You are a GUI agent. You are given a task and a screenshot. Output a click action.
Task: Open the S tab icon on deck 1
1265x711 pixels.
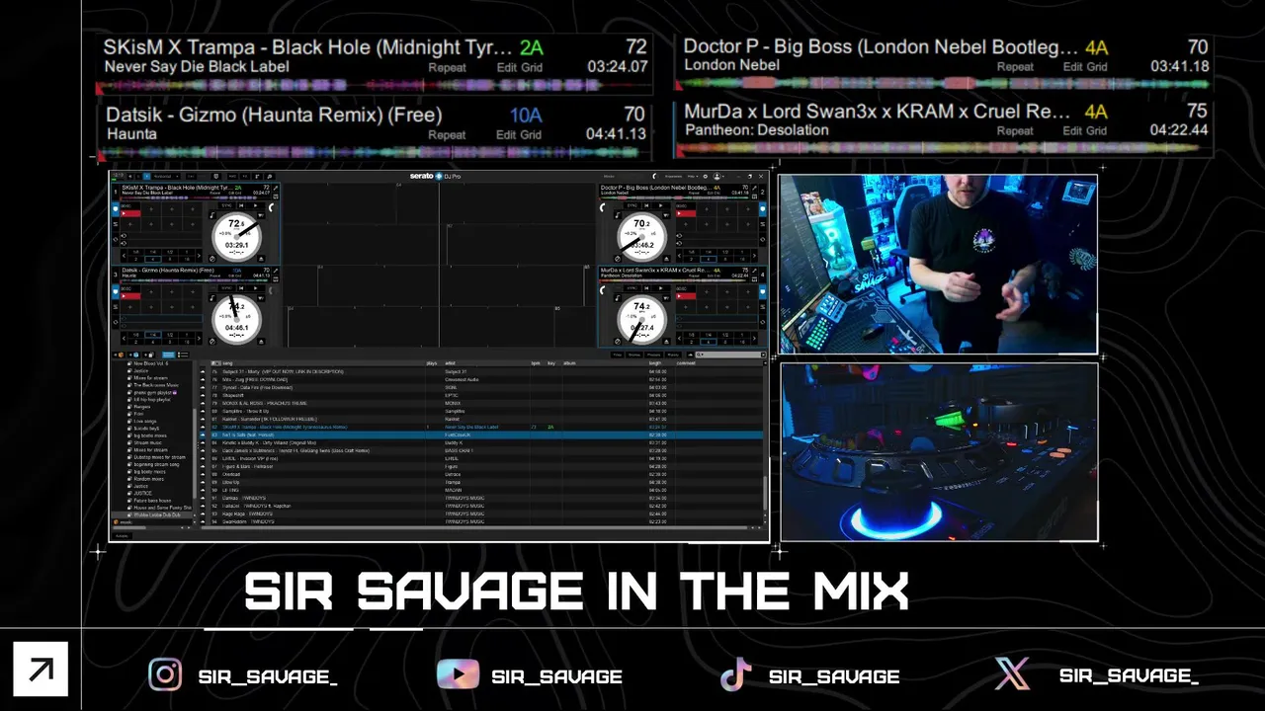(116, 224)
